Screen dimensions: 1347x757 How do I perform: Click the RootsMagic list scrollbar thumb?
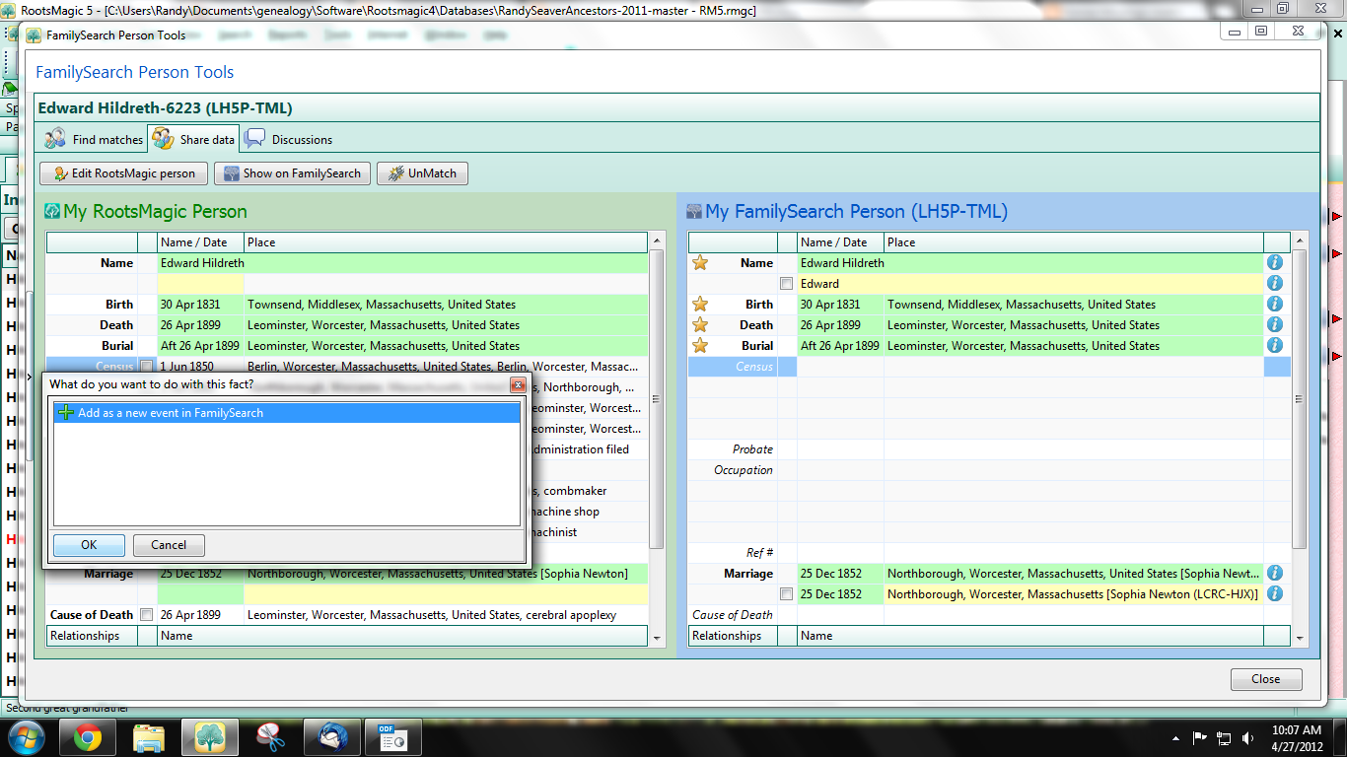point(658,400)
